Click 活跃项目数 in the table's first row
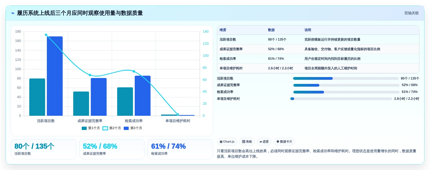The height and width of the screenshot is (170, 430). click(228, 39)
